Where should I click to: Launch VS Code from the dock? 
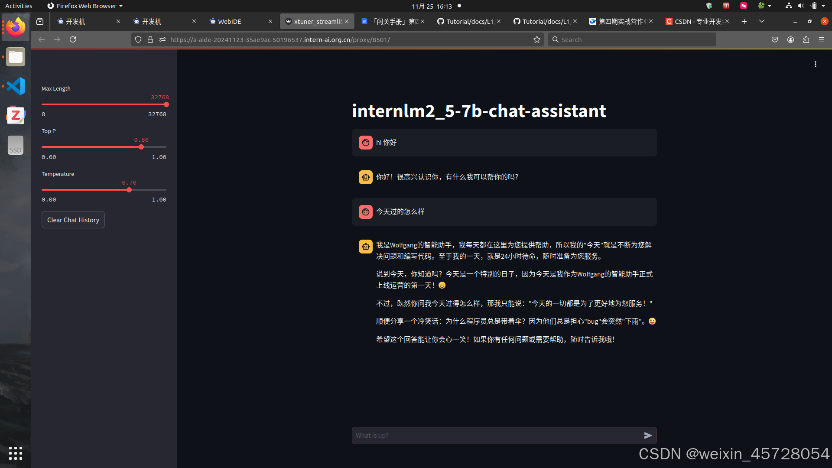15,86
